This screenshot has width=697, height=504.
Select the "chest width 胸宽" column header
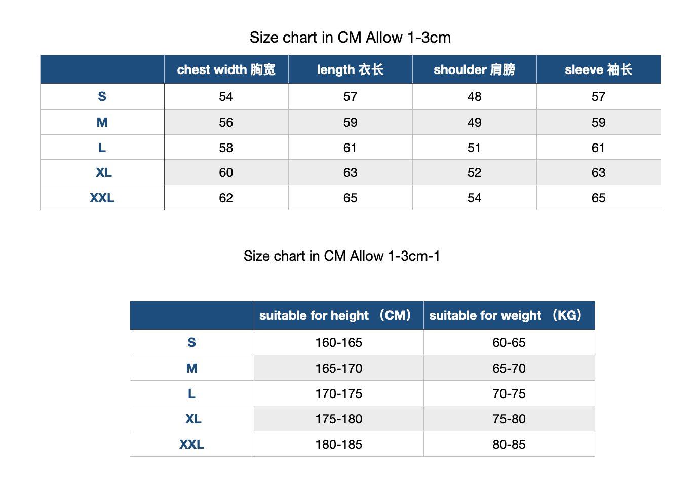coord(226,69)
